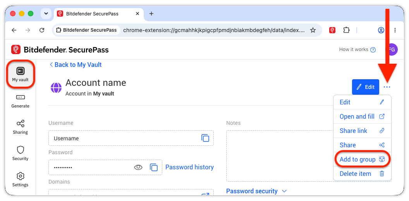Go Back to My Vault
Viewport: 409px width, 201px height.
point(76,65)
